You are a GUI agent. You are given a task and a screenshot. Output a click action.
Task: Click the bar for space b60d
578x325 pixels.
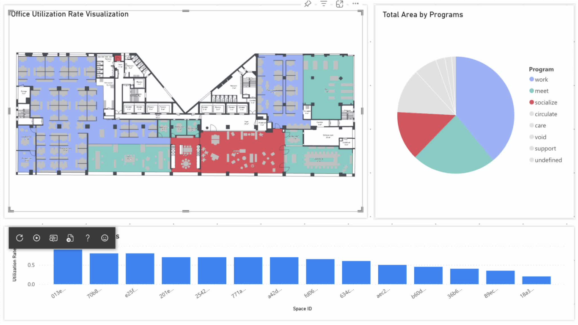tap(428, 275)
